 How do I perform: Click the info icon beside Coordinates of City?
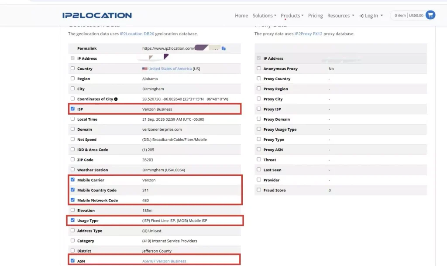(x=116, y=99)
